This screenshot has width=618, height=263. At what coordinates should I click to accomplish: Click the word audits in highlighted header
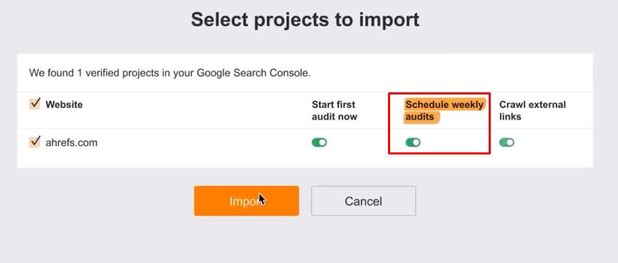[420, 117]
